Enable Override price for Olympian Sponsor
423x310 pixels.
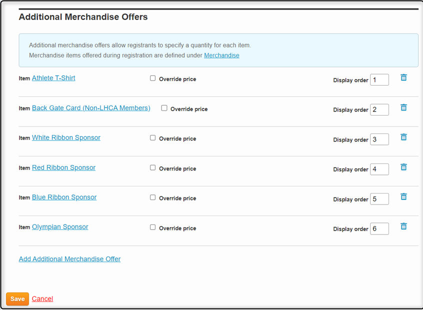pos(152,227)
